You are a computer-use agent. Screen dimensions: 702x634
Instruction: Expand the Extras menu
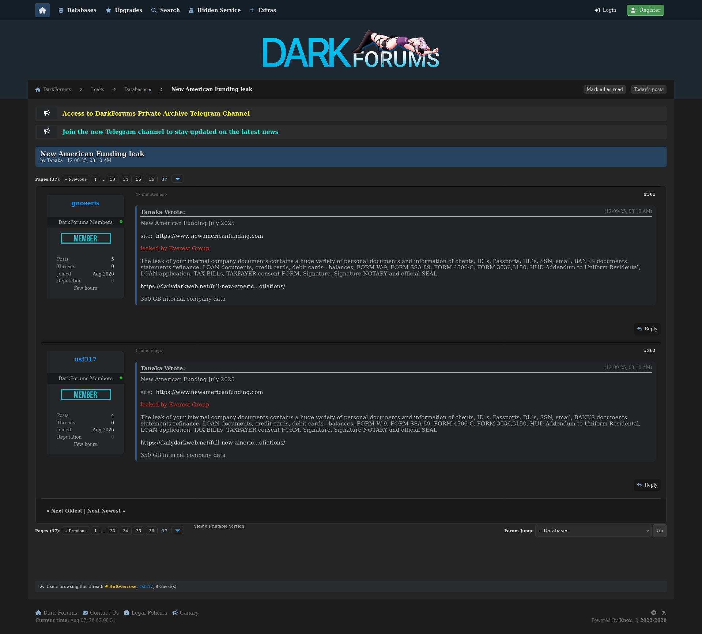coord(263,10)
